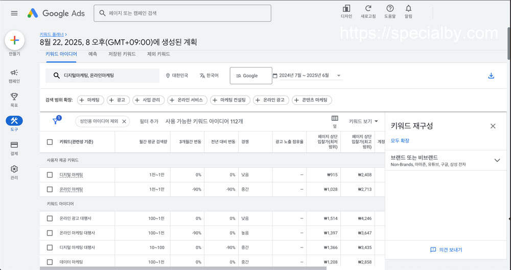Viewport: 511px width, 270px height.
Task: Click 대한민국 location setting
Action: [x=177, y=75]
